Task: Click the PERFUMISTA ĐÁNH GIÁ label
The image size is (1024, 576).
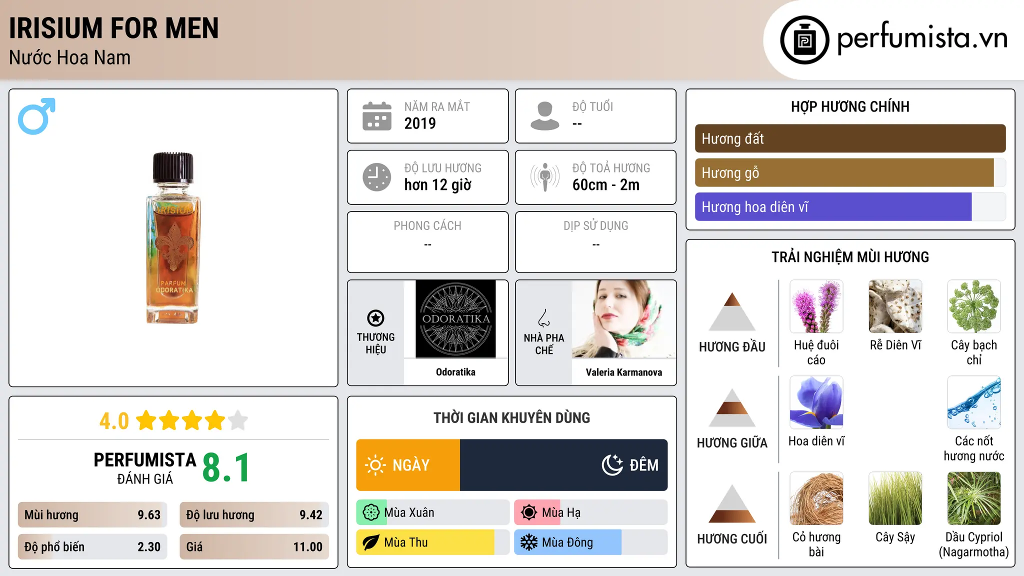Action: tap(145, 468)
